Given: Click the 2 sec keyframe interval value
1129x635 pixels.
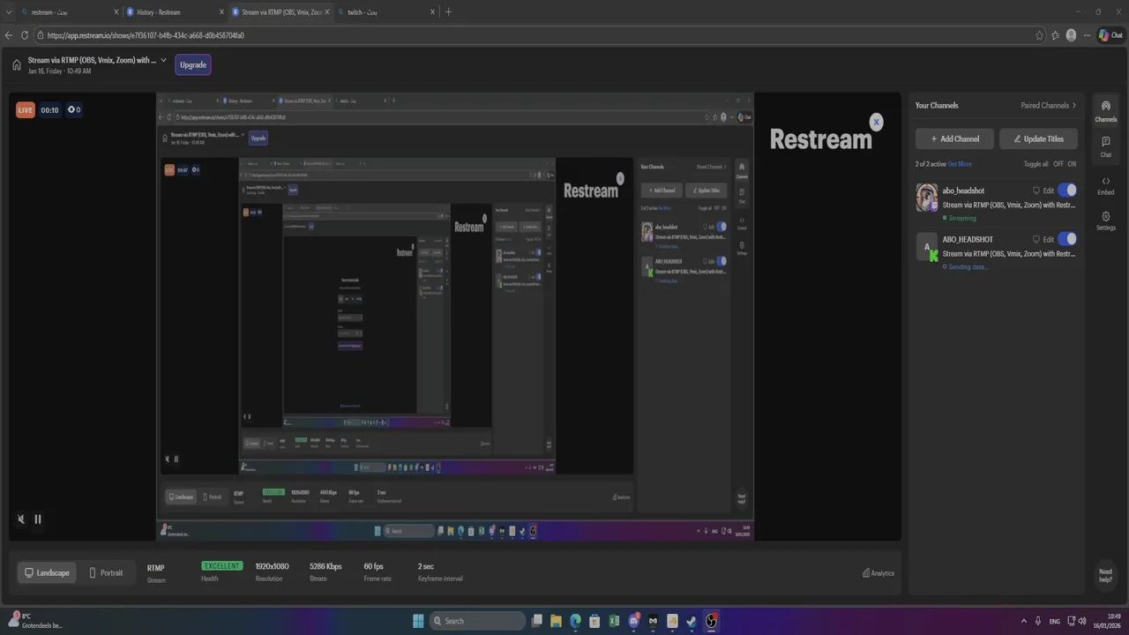Looking at the screenshot, I should point(426,566).
